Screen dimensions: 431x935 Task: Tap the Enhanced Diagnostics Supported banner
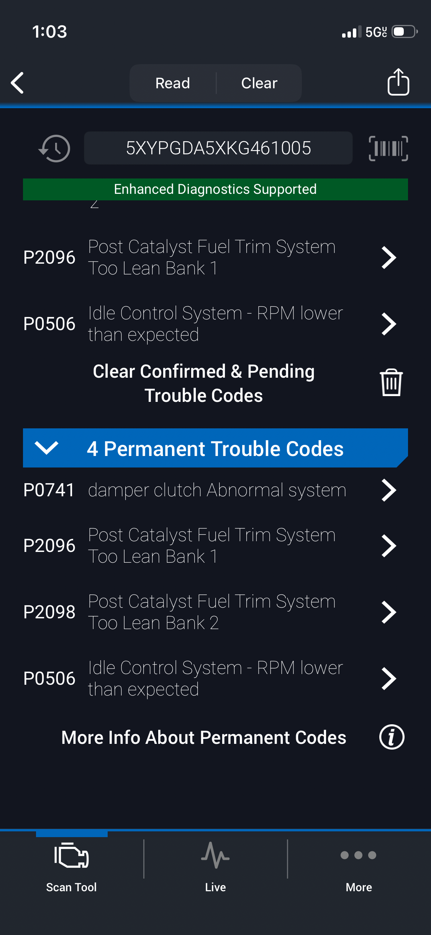215,189
